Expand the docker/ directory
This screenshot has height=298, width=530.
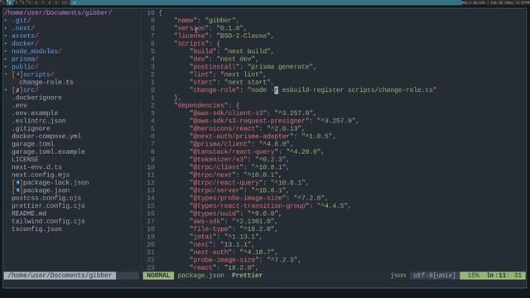click(25, 44)
